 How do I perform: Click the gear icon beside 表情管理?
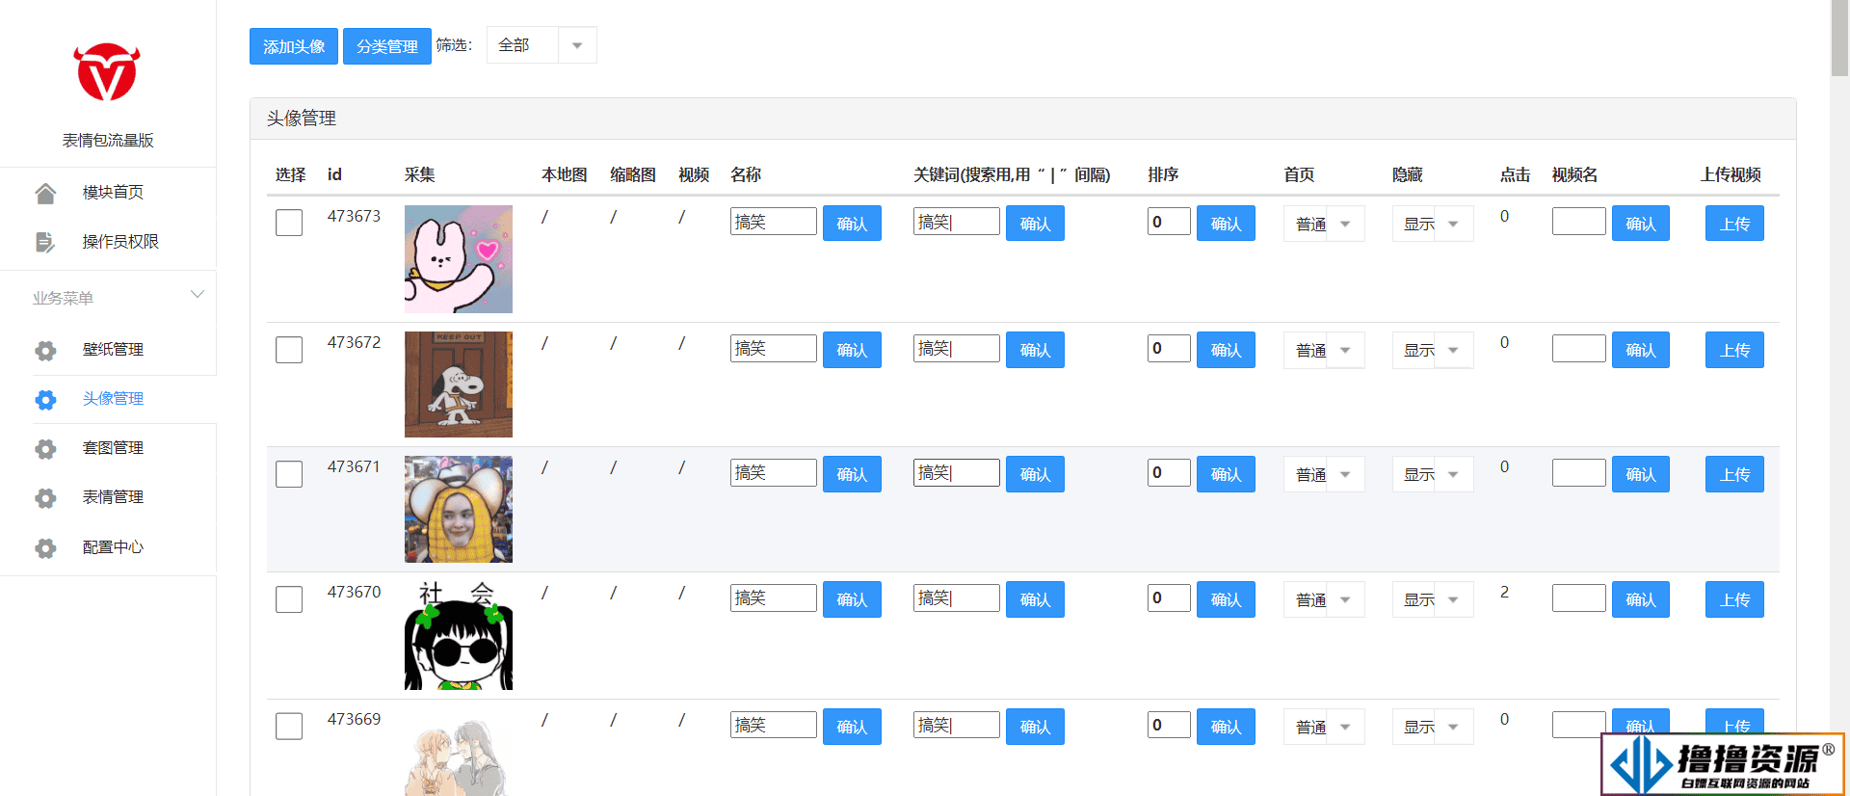[45, 498]
